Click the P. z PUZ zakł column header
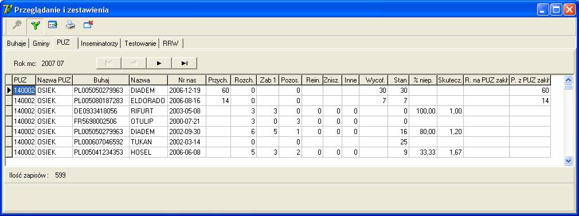 pos(530,80)
